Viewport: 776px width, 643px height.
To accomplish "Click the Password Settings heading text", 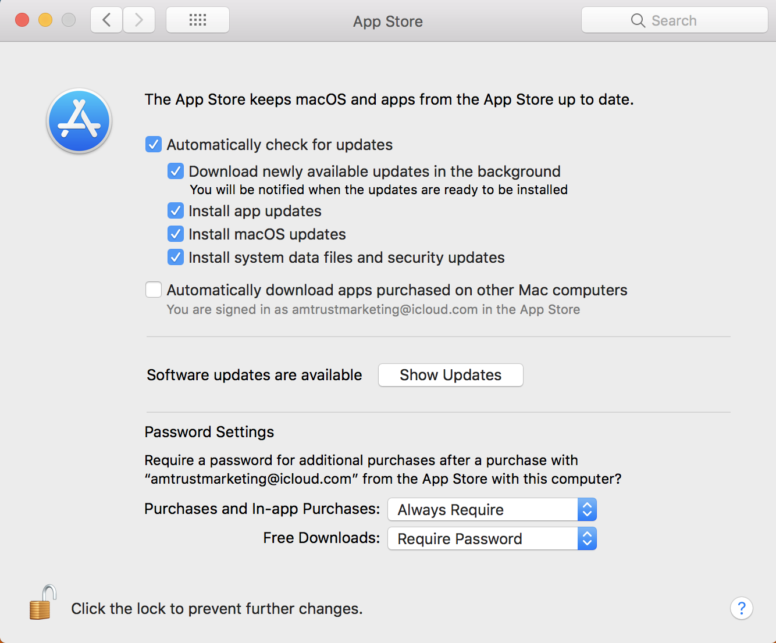I will [x=209, y=432].
